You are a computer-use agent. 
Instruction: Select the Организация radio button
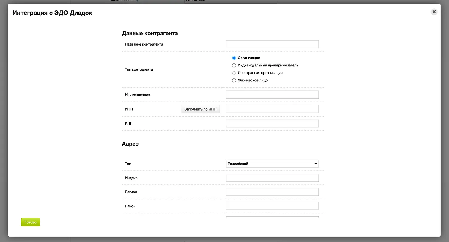[x=234, y=58]
